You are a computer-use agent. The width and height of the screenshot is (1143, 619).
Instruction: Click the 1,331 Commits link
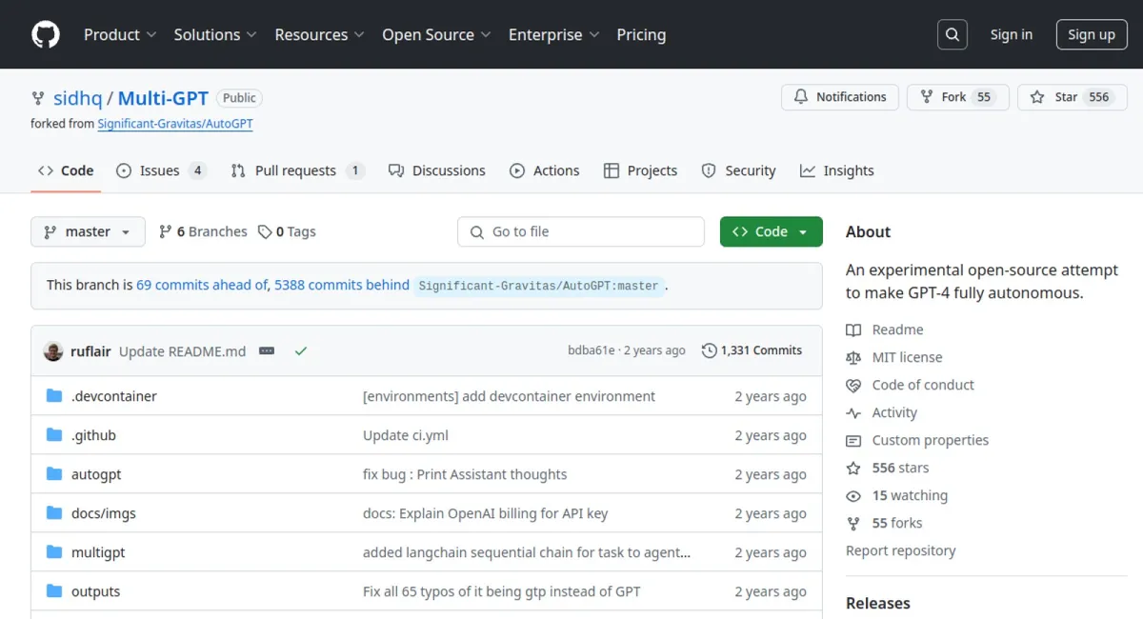[752, 350]
